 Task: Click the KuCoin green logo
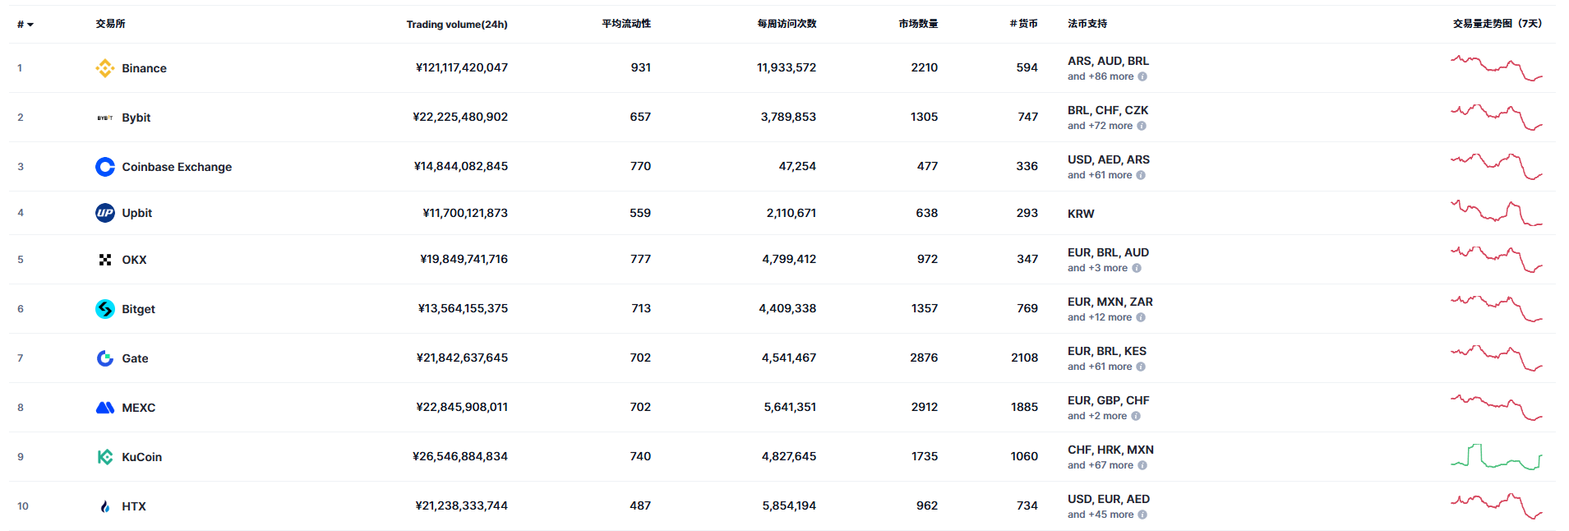104,456
